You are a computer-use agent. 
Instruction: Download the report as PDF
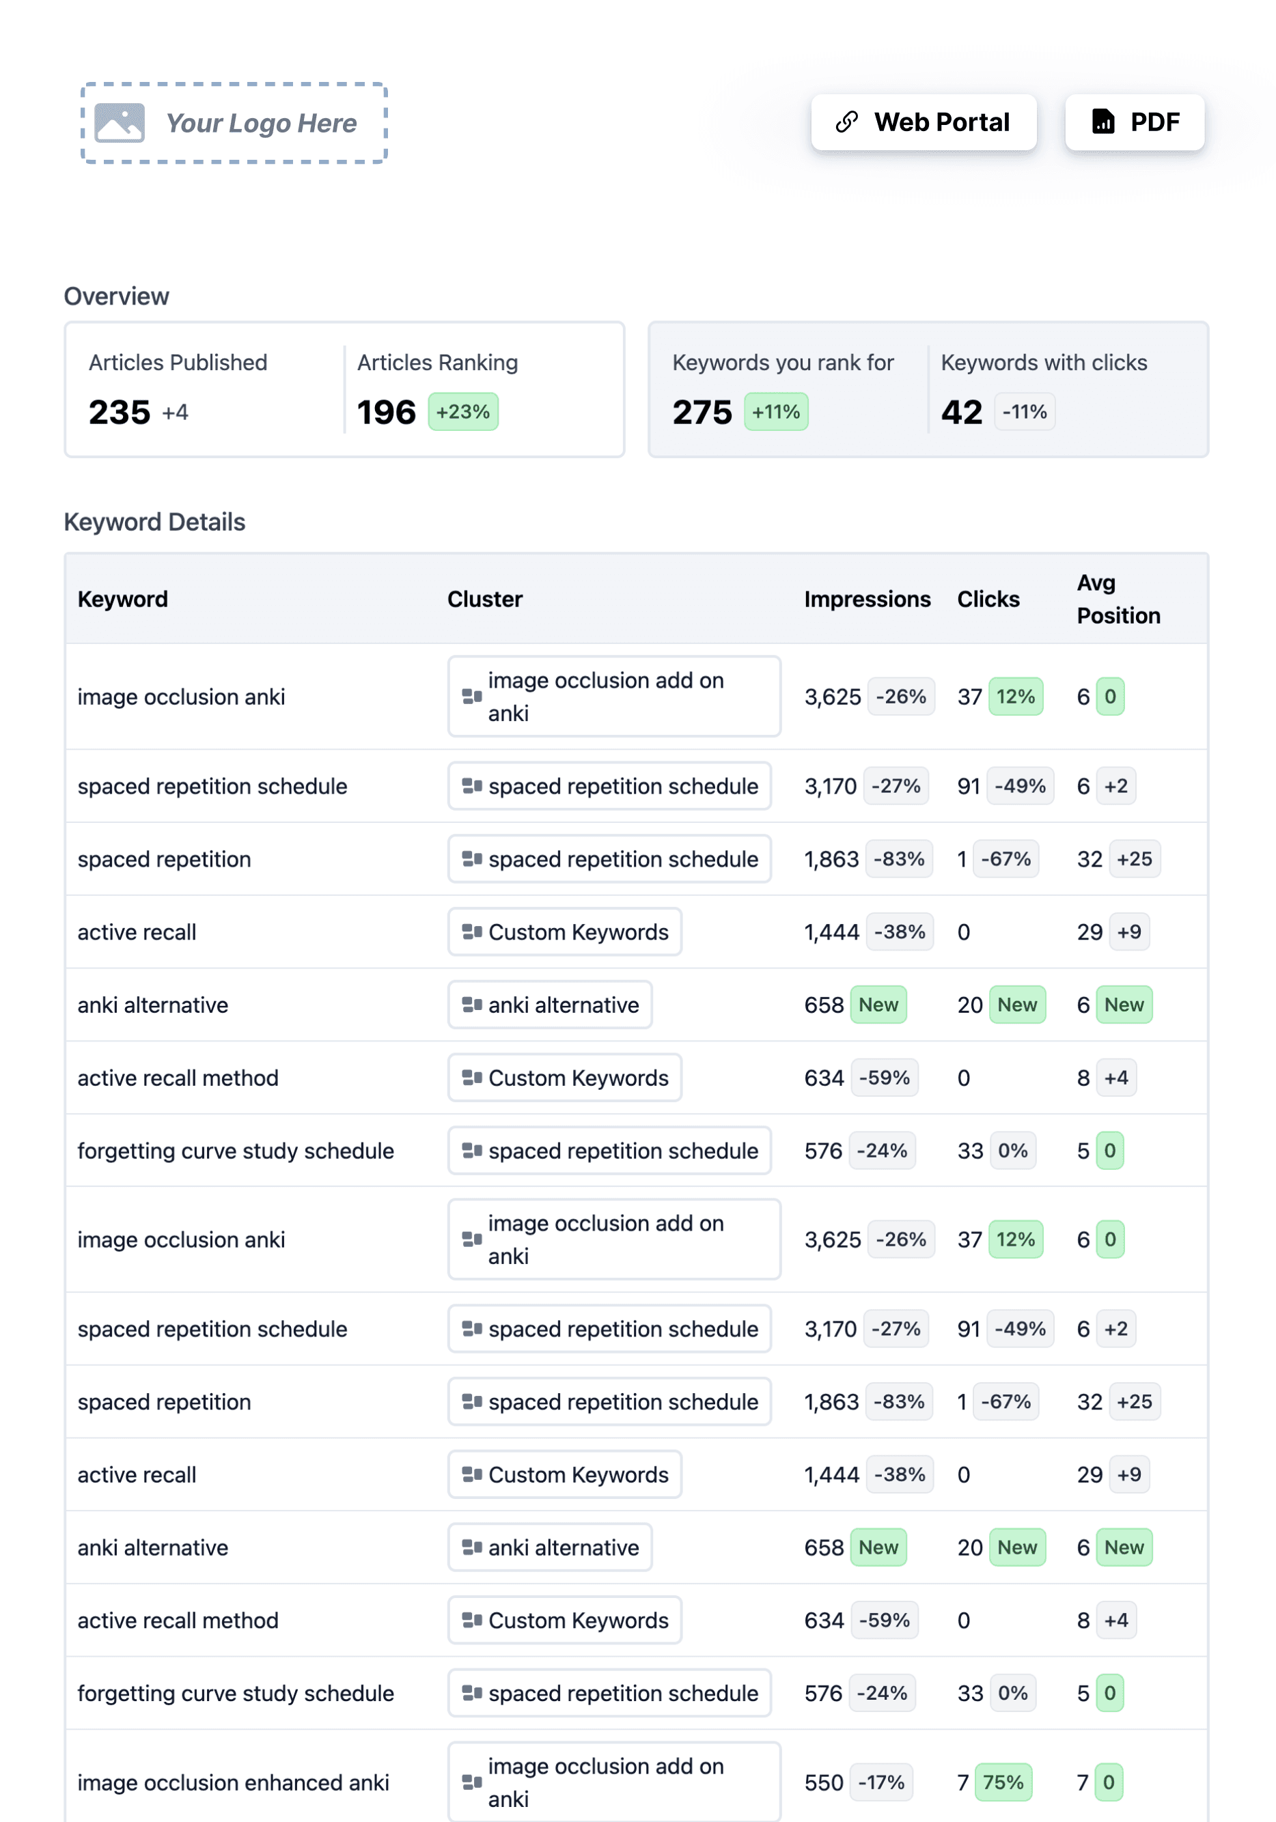[1134, 122]
